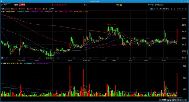Open the chart indicator settings icon
189x102 pixels.
point(163,100)
